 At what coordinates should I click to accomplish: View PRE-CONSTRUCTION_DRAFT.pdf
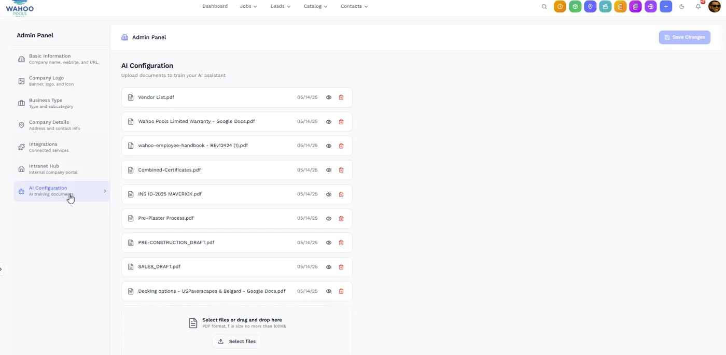[329, 243]
